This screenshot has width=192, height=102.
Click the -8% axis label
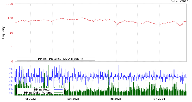10,93
